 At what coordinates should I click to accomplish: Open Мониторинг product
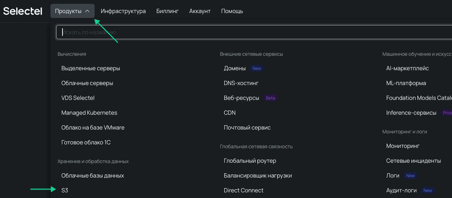pyautogui.click(x=403, y=146)
